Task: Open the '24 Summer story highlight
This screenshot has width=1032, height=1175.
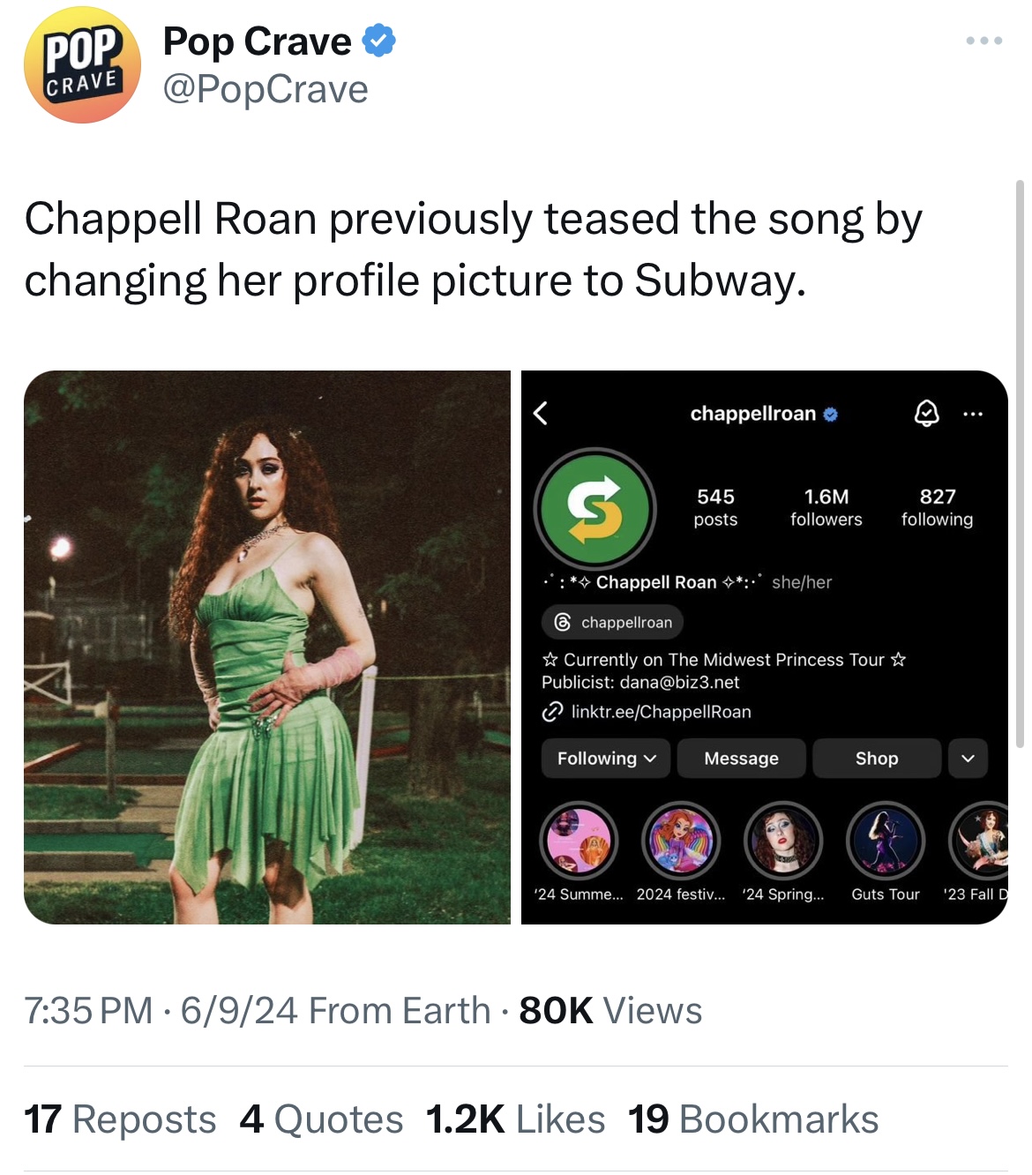Action: (x=579, y=841)
